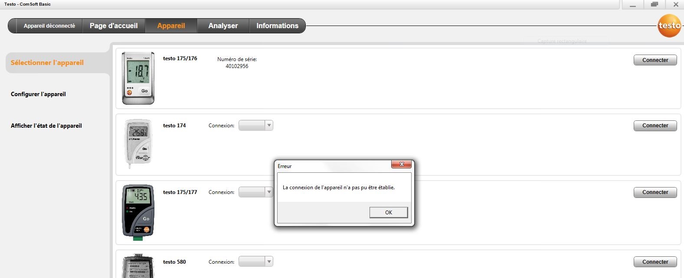Click the testo 175/177 device name
The height and width of the screenshot is (278, 684).
(x=180, y=192)
